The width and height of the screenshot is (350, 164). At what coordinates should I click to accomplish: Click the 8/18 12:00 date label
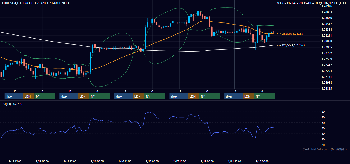coord(235,162)
